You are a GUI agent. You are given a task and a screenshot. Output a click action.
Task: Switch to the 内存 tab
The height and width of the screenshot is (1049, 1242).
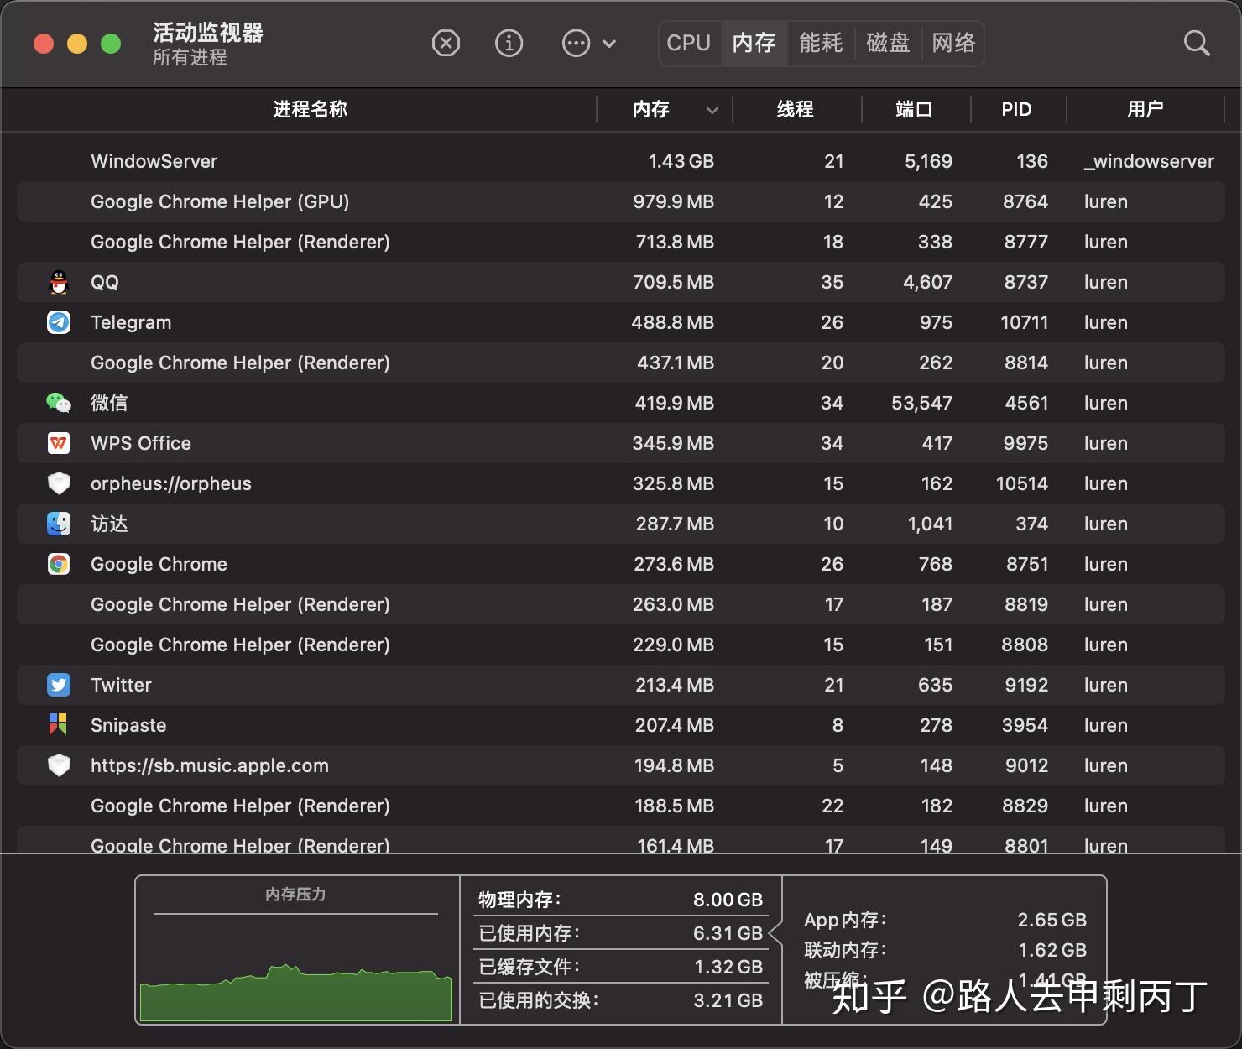tap(754, 43)
